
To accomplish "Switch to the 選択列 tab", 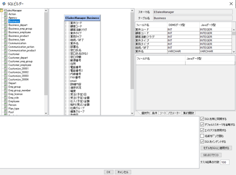I will click(x=145, y=113).
